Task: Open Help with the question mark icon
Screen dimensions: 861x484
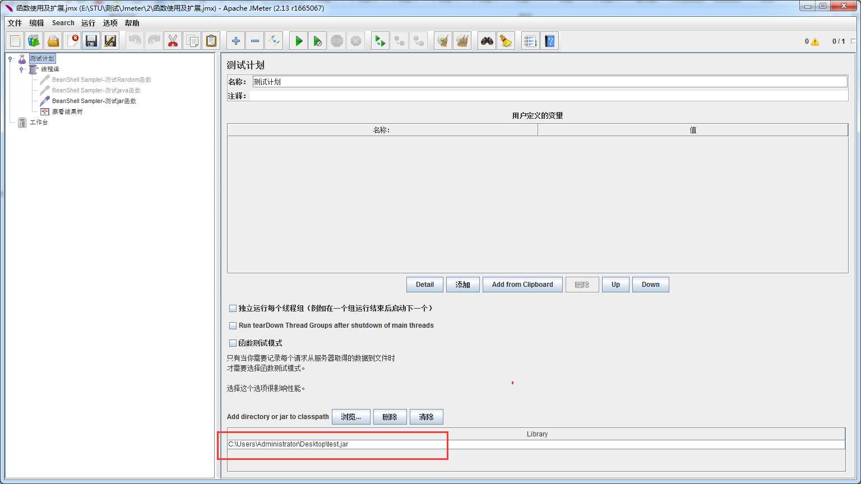Action: [549, 41]
